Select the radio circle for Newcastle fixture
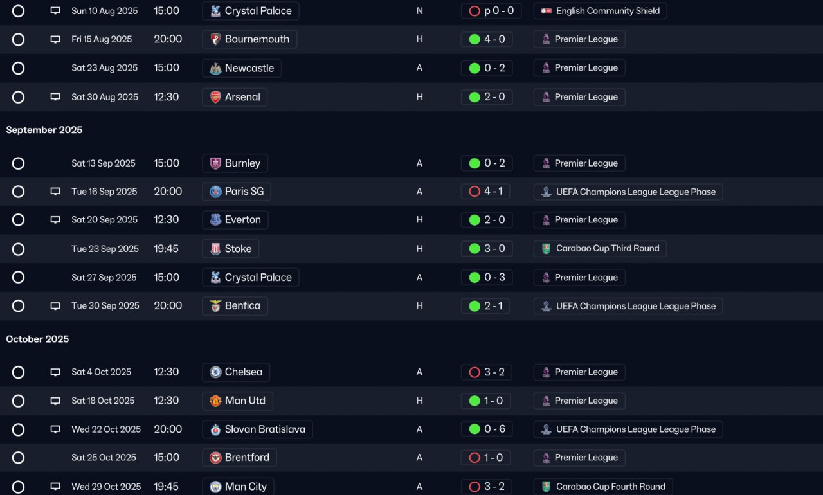The height and width of the screenshot is (495, 823). pyautogui.click(x=18, y=68)
